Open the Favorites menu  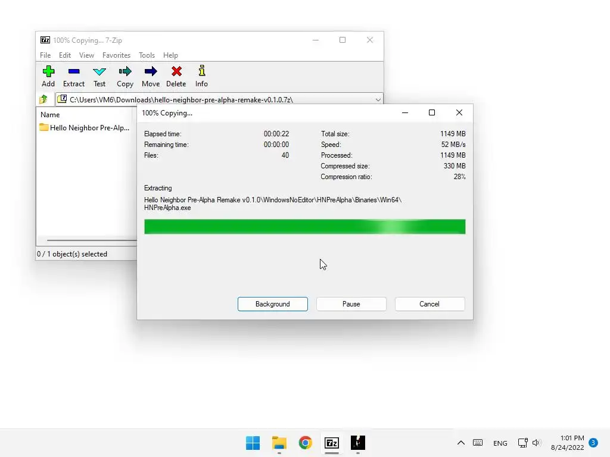pyautogui.click(x=116, y=55)
